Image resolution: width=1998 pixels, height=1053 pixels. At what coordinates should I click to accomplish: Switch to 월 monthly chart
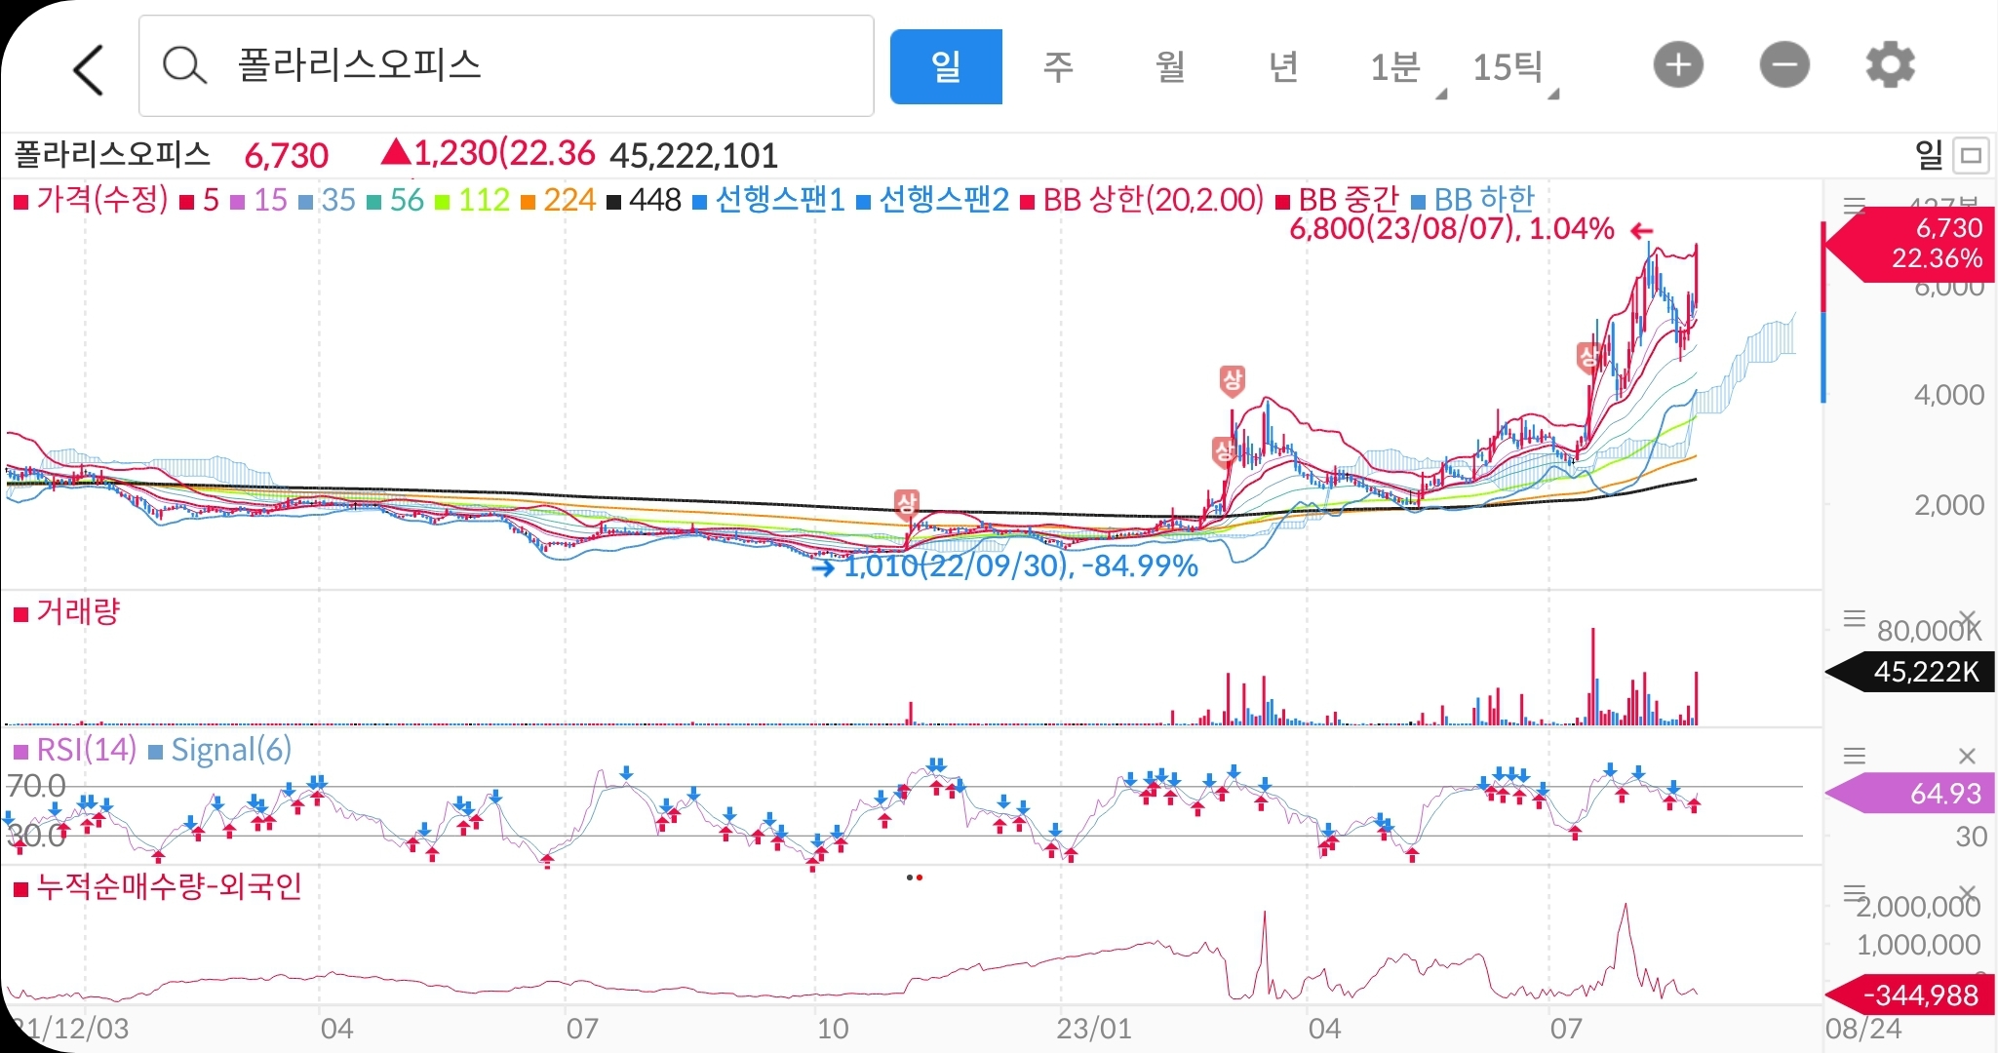[1170, 66]
